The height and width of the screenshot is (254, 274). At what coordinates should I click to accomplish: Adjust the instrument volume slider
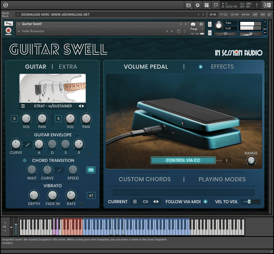[x=251, y=34]
